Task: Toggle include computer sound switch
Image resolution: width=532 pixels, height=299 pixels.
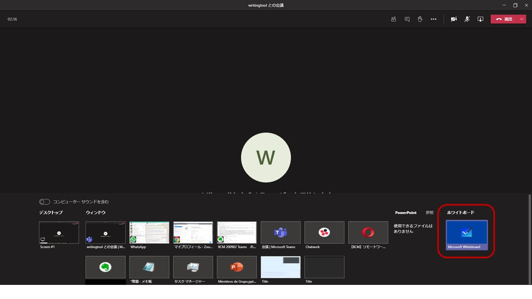Action: pyautogui.click(x=44, y=202)
